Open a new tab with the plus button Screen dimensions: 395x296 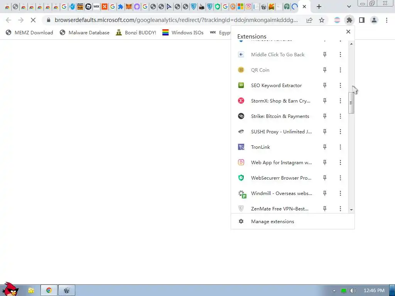coord(319,7)
